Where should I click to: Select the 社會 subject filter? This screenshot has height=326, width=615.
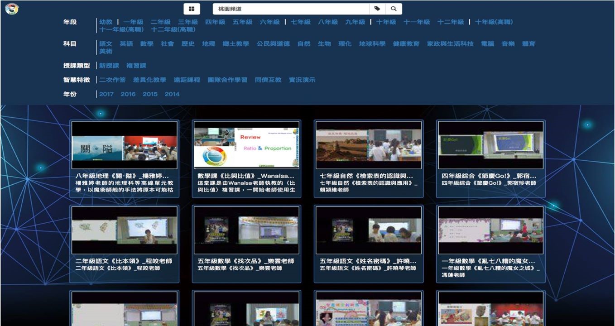[x=167, y=44]
